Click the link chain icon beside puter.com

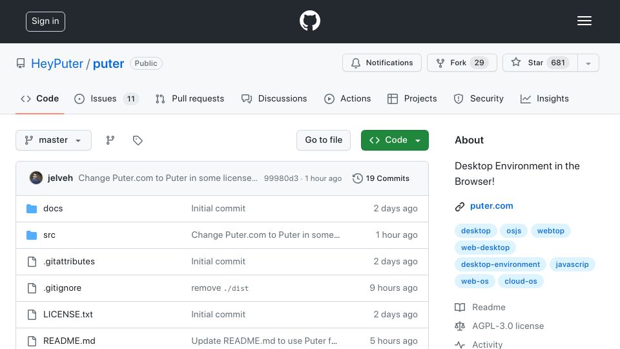point(459,207)
